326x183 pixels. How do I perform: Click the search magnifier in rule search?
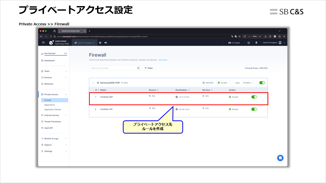pyautogui.click(x=138, y=68)
